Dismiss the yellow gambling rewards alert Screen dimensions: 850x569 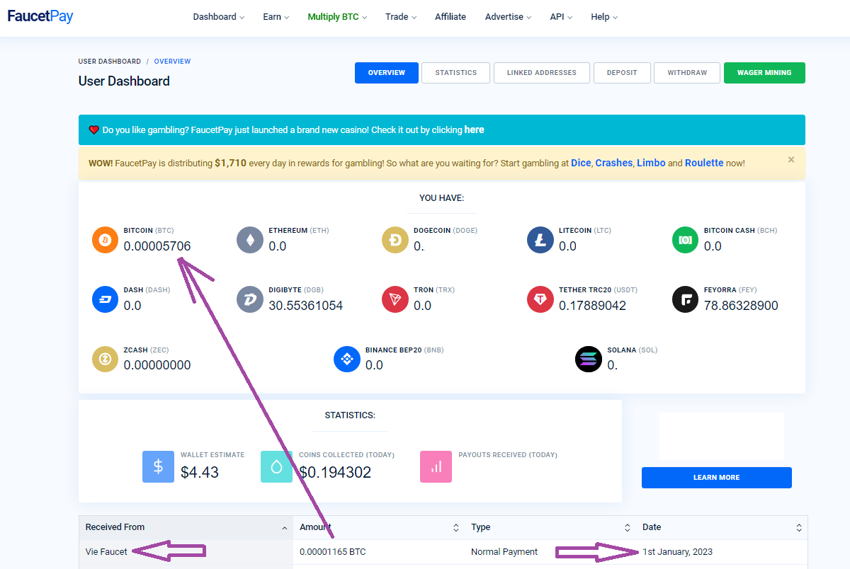pyautogui.click(x=791, y=160)
